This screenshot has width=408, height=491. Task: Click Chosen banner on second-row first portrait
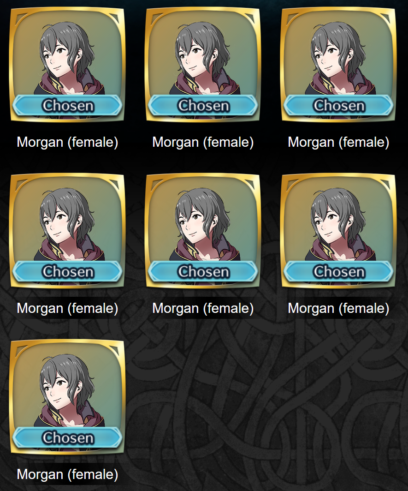pyautogui.click(x=67, y=271)
